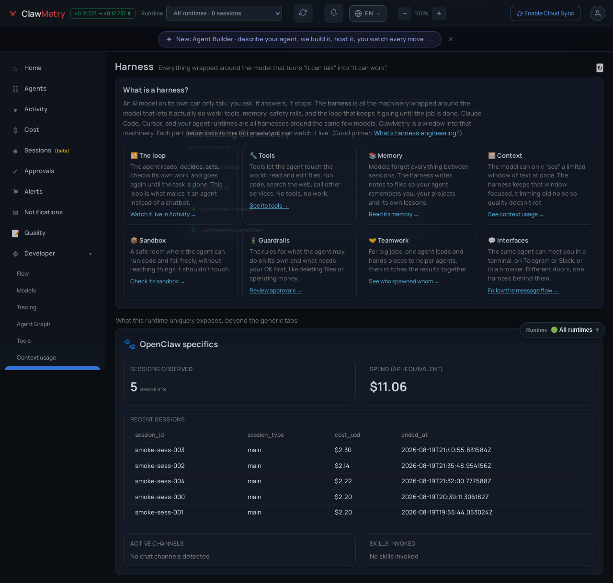
Task: Open the Flow developer page
Action: [x=23, y=274]
